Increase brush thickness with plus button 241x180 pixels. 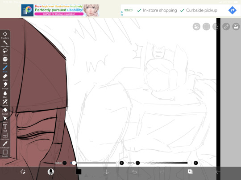pos(121,163)
